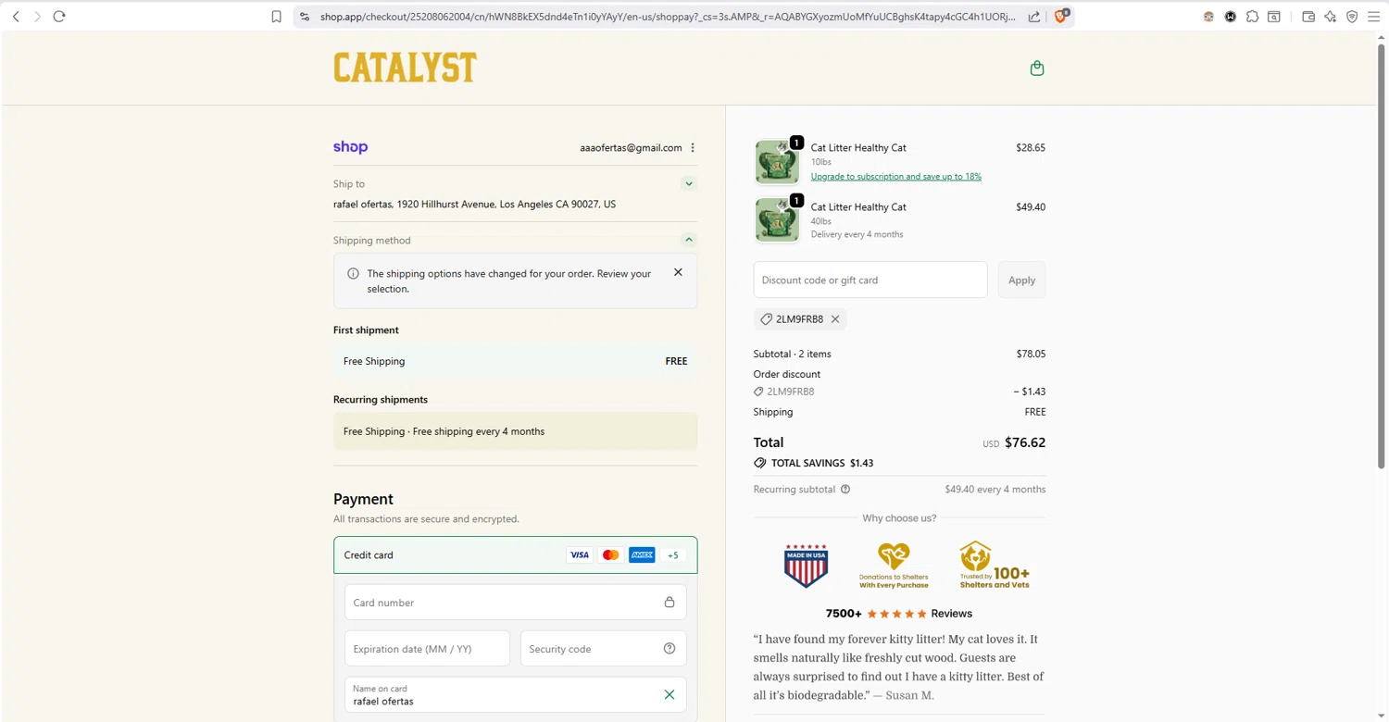Go back to previous page
Screen dimensions: 1389x722
tap(16, 17)
